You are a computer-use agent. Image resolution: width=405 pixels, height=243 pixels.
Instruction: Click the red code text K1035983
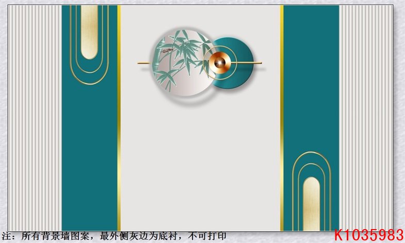[x=369, y=235]
